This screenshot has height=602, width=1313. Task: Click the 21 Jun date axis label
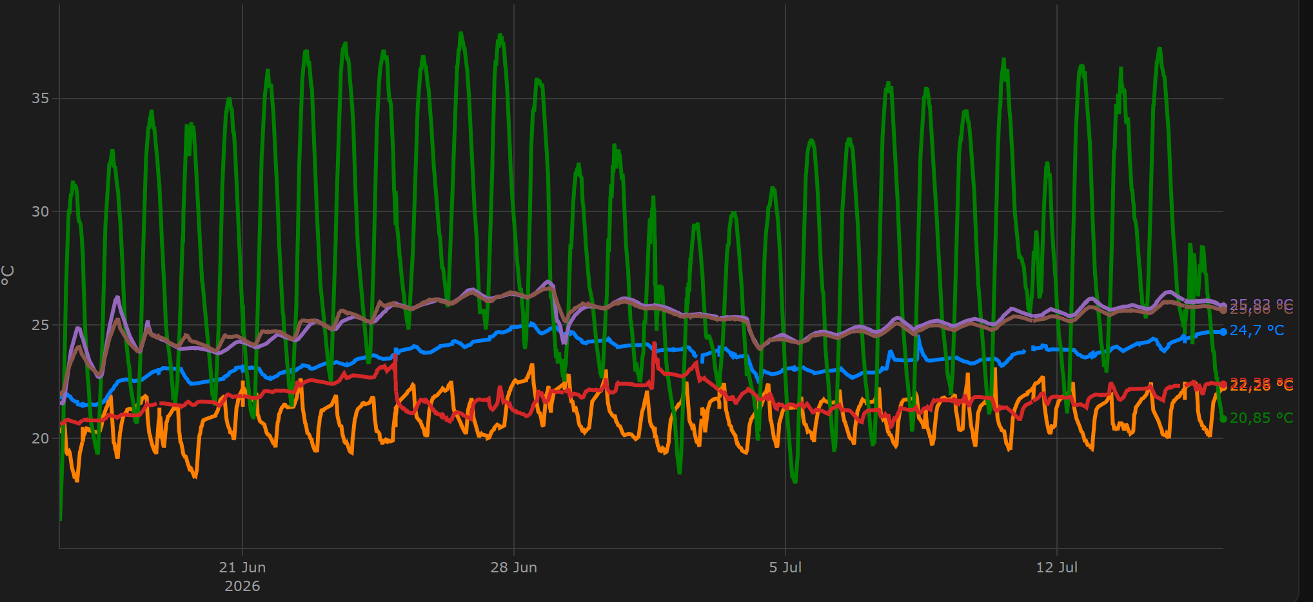pyautogui.click(x=242, y=568)
